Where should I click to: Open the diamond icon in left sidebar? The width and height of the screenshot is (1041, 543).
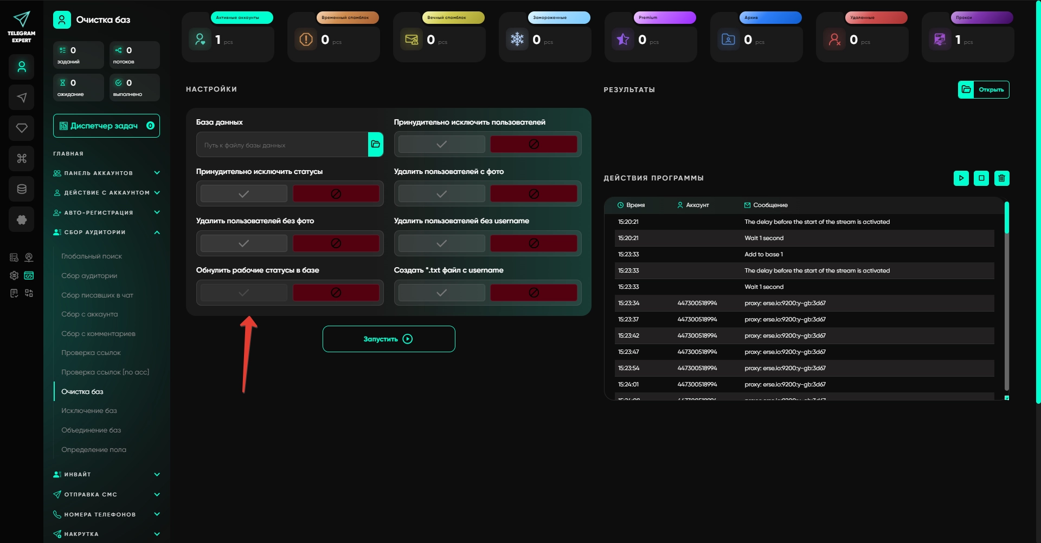coord(22,128)
